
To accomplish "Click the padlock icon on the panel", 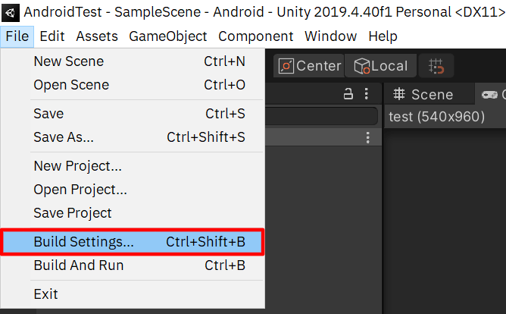I will (348, 94).
